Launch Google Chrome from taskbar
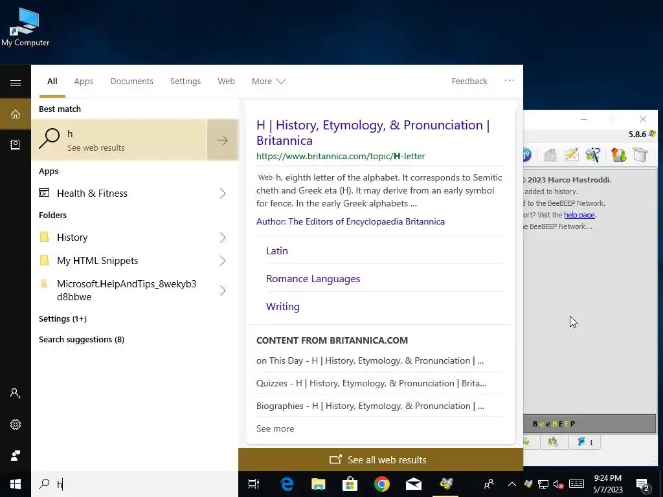The width and height of the screenshot is (663, 497). [382, 484]
